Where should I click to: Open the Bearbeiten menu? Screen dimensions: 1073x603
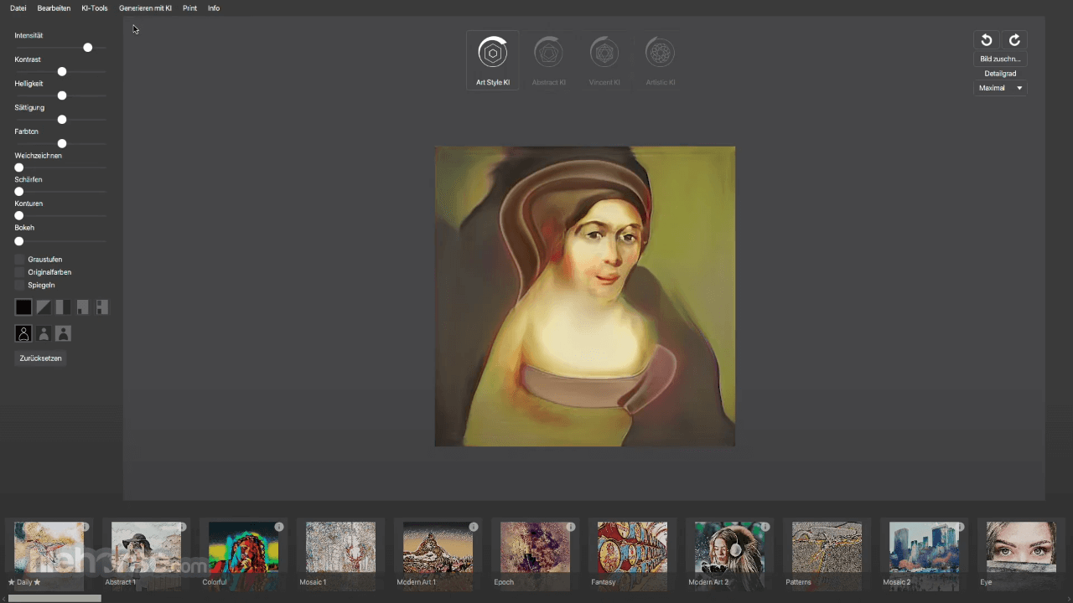tap(54, 8)
